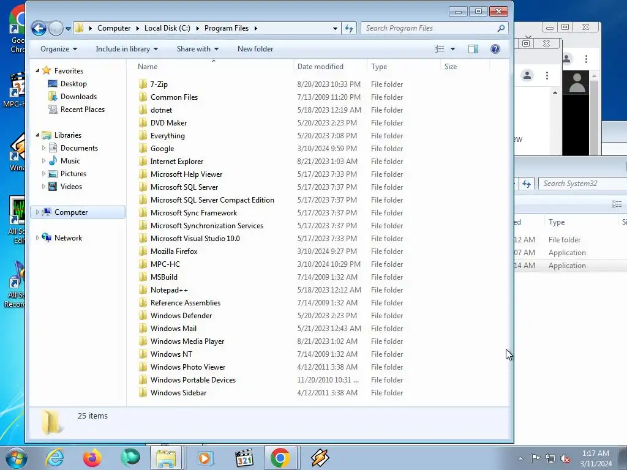Viewport: 627px width, 470px height.
Task: Click the Winamp lightning taskbar icon
Action: (320, 458)
